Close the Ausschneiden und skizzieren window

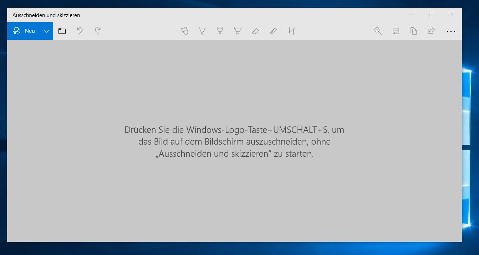[x=452, y=15]
